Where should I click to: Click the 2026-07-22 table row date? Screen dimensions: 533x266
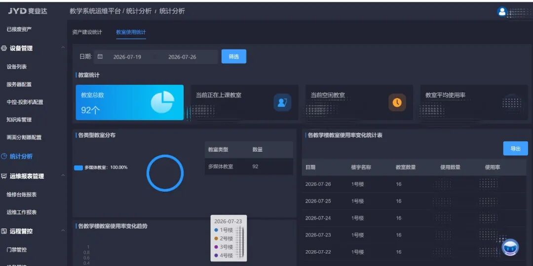[318, 252]
